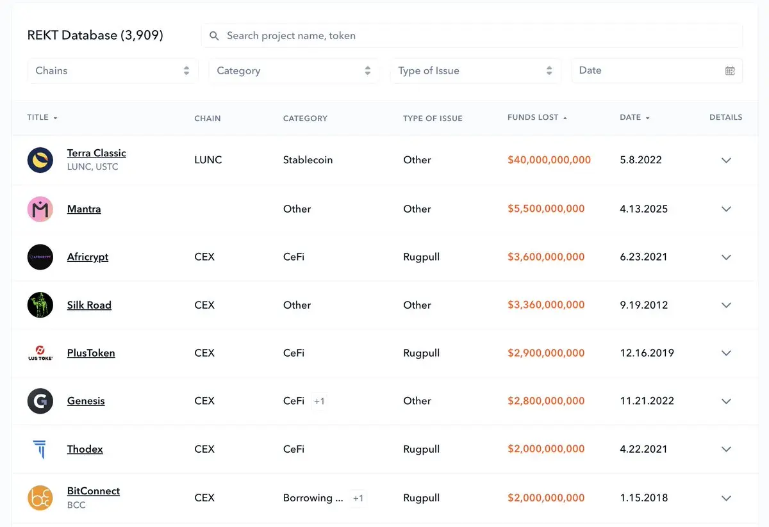Image resolution: width=769 pixels, height=527 pixels.
Task: Click the Date filter input field
Action: [x=657, y=70]
